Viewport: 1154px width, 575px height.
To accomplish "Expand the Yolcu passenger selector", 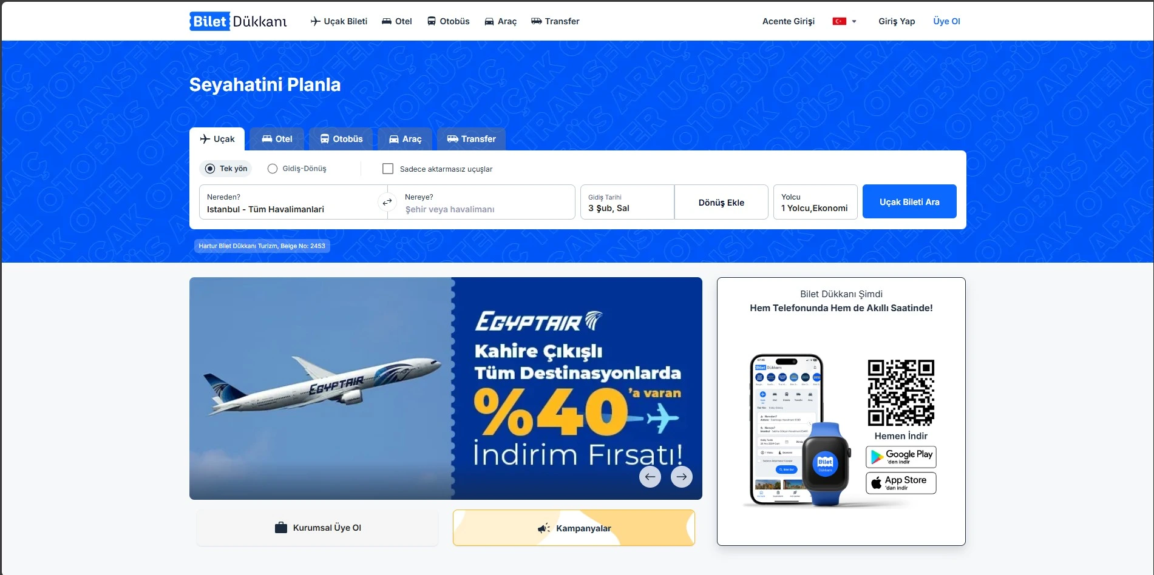I will [x=815, y=202].
